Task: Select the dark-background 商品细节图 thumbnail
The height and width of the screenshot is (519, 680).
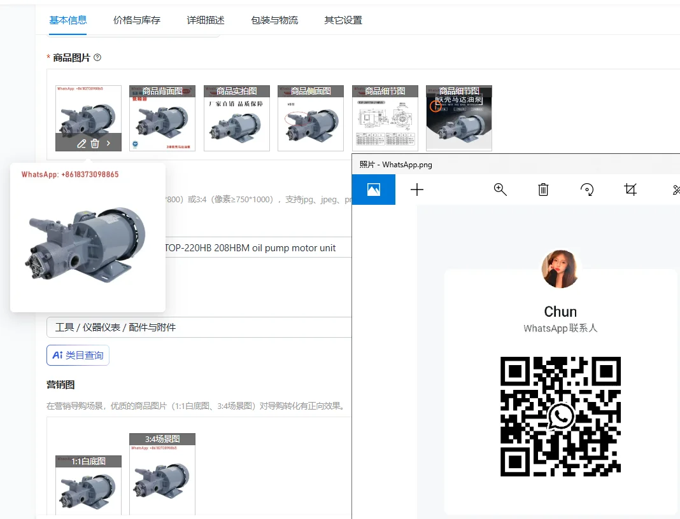Action: pos(459,118)
